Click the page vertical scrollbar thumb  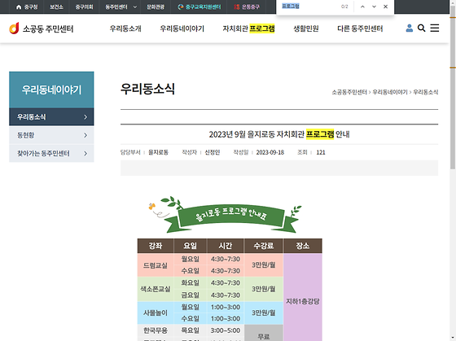[453, 87]
